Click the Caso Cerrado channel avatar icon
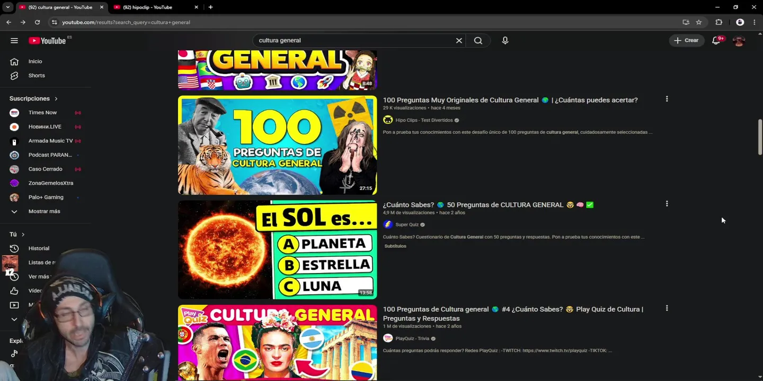The width and height of the screenshot is (763, 381). (14, 169)
